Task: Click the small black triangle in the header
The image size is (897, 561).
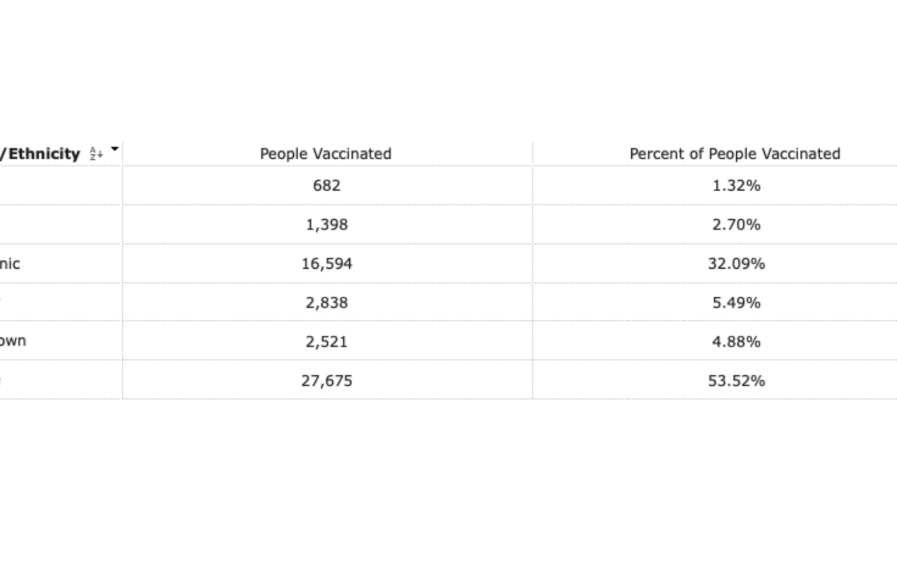Action: coord(114,148)
